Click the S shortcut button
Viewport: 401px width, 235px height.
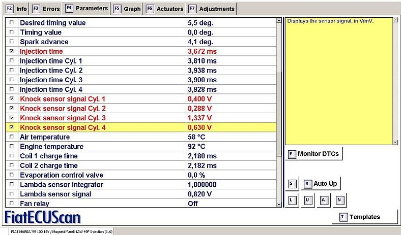point(292,184)
